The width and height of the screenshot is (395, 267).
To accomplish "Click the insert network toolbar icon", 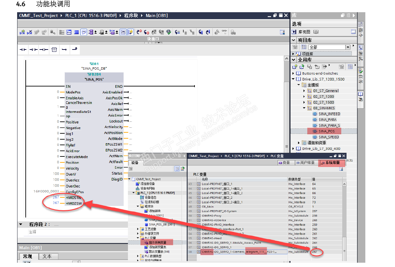I will 22,32.
